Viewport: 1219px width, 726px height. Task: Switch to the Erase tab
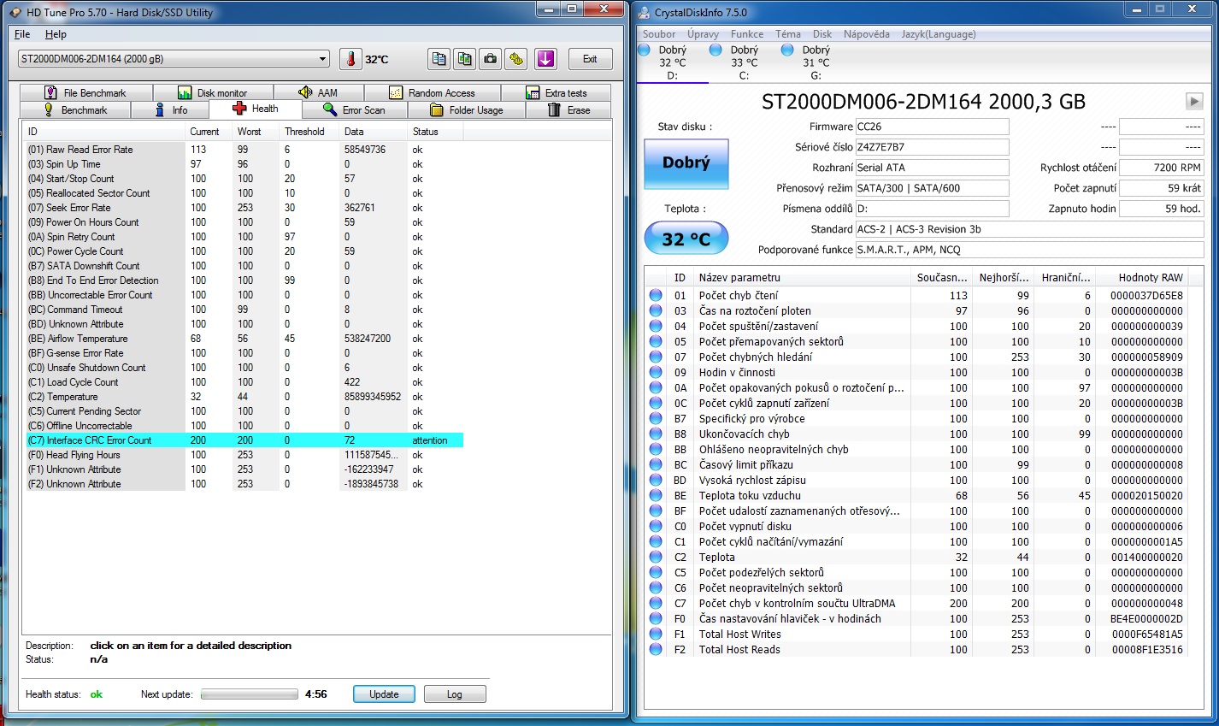[568, 109]
